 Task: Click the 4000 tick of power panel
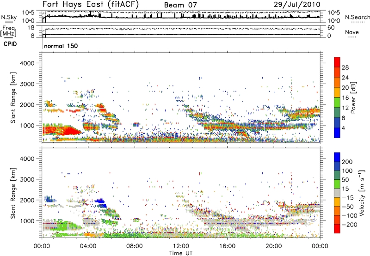point(27,63)
